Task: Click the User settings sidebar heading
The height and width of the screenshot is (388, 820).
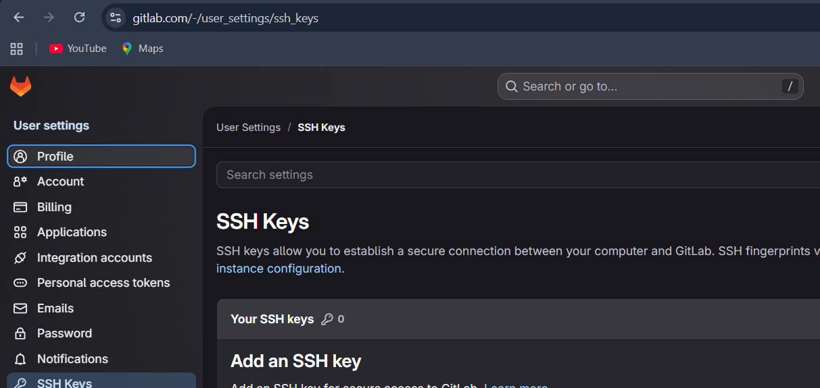Action: [51, 126]
